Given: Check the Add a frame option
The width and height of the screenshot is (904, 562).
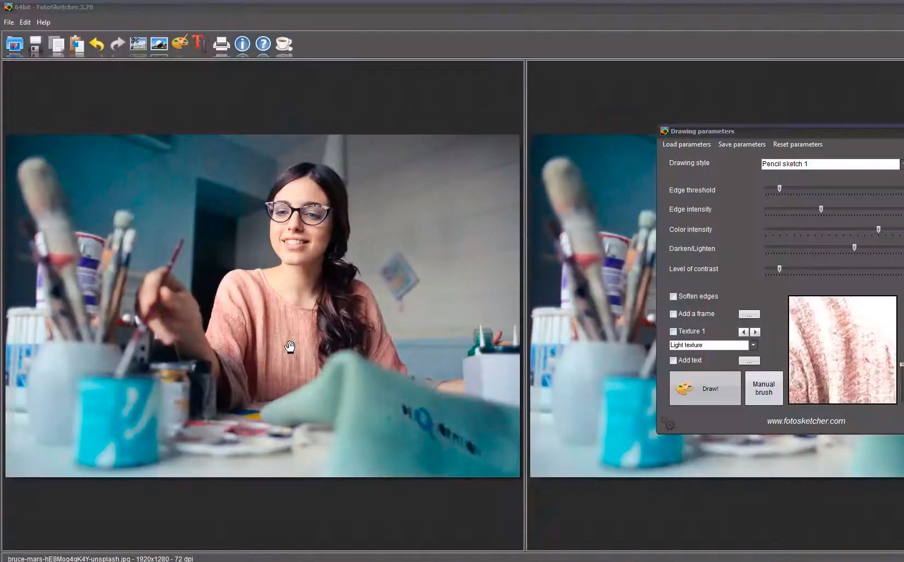Looking at the screenshot, I should pyautogui.click(x=673, y=314).
